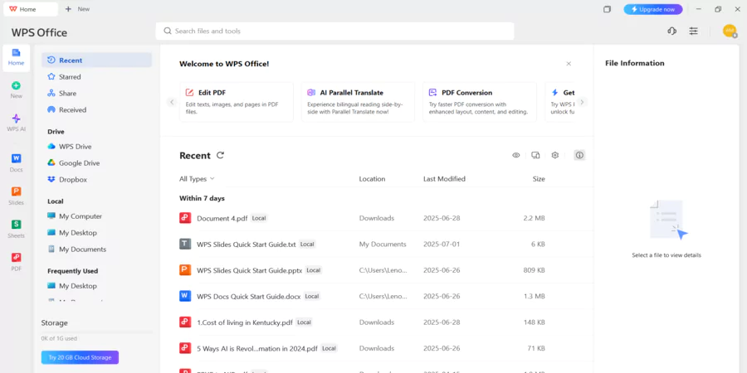Viewport: 747px width, 373px height.
Task: Open the AI Parallel Translate card
Action: tap(358, 102)
